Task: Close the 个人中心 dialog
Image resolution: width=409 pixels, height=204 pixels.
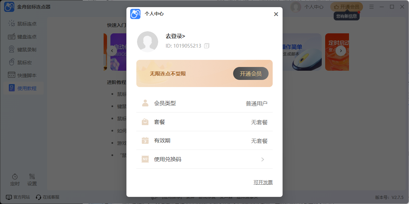Action: 276,14
